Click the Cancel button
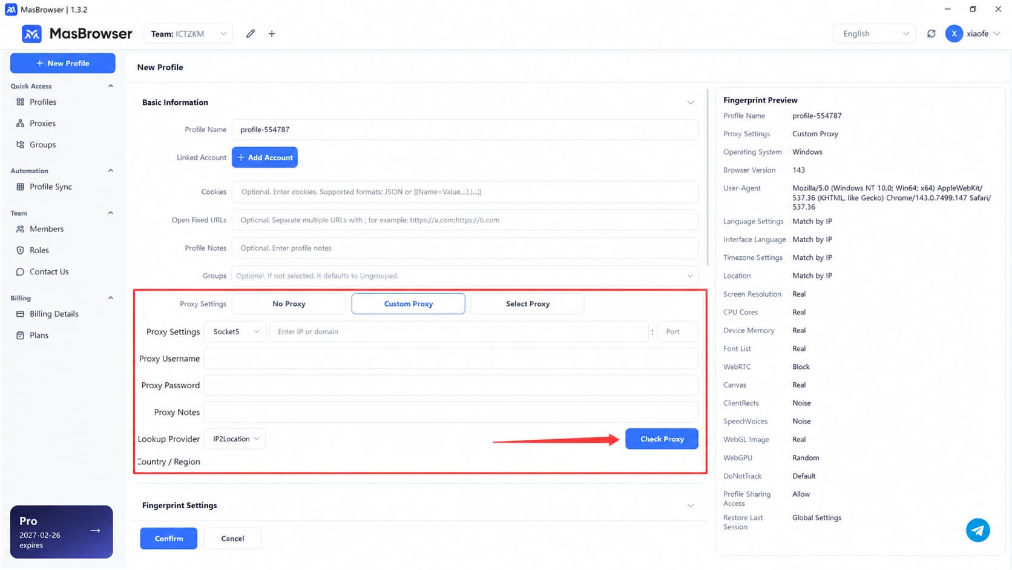Viewport: 1012px width, 570px height. [x=232, y=538]
